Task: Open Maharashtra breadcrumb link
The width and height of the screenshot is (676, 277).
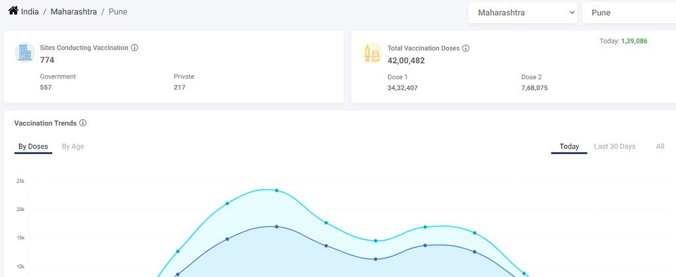Action: point(73,12)
